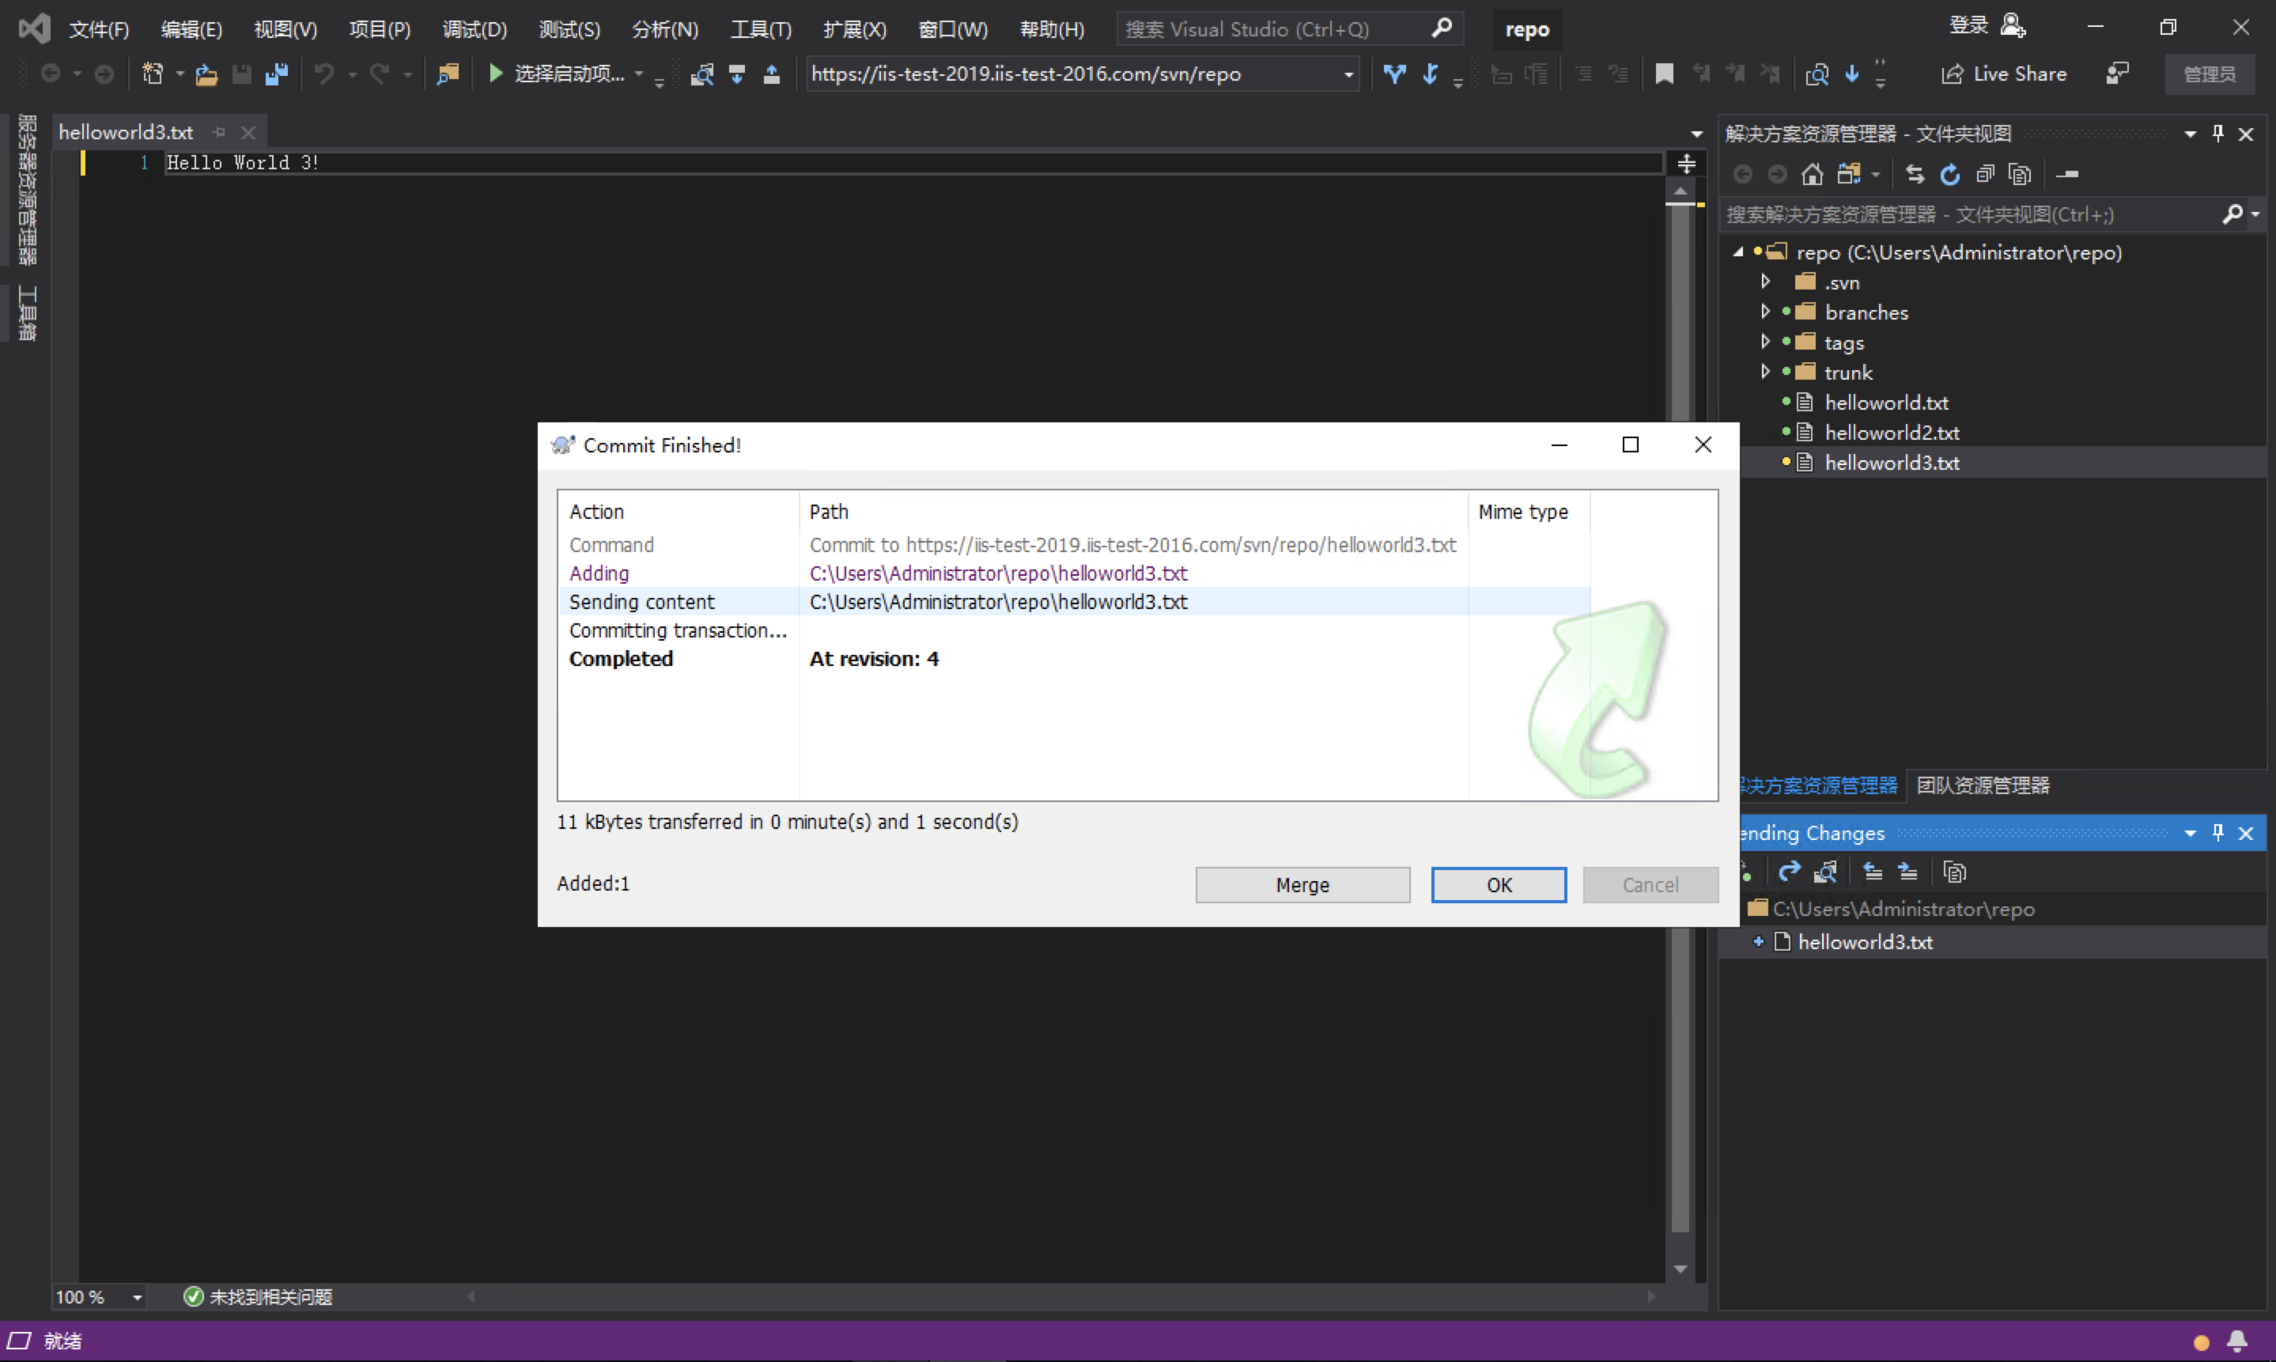This screenshot has width=2276, height=1362.
Task: Open the startup item dropdown arrow
Action: click(x=638, y=74)
